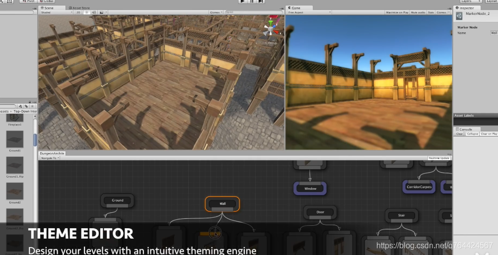Toggle the Realtime Update button
The image size is (498, 255).
(x=439, y=158)
